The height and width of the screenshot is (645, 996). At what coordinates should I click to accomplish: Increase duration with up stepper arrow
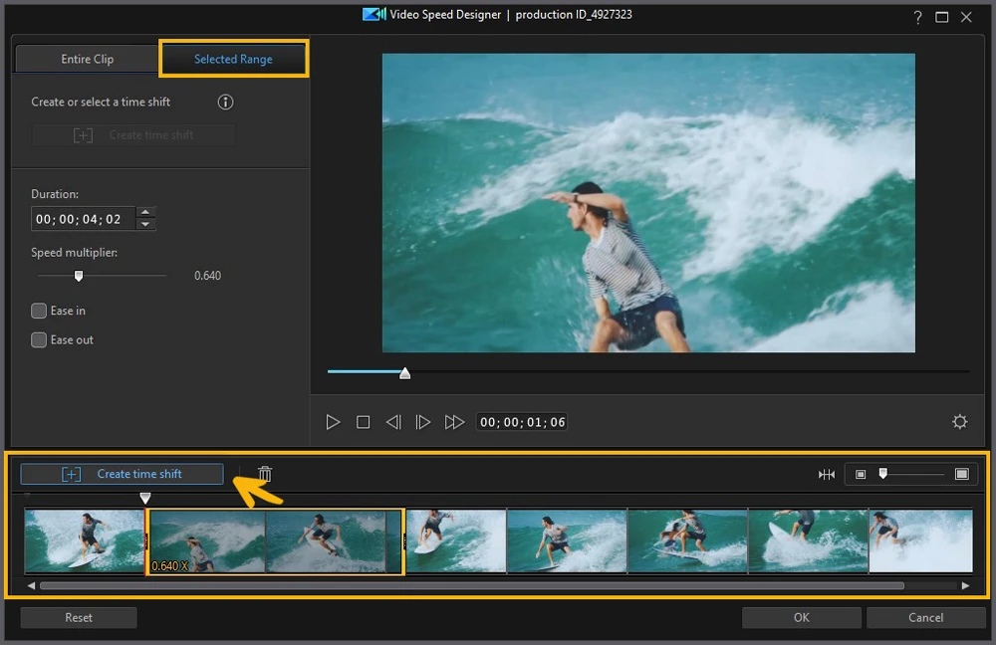(145, 213)
